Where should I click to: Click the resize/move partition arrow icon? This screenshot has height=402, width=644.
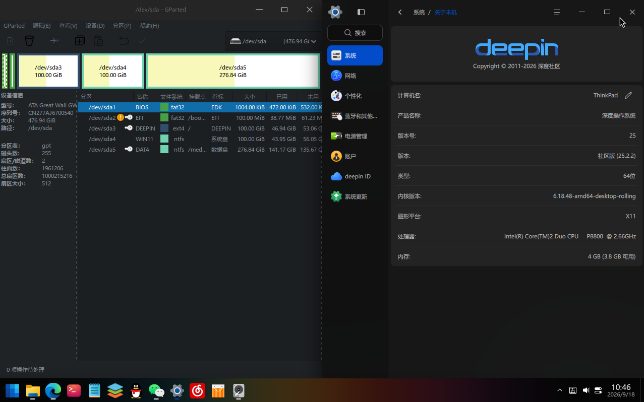[x=54, y=41]
